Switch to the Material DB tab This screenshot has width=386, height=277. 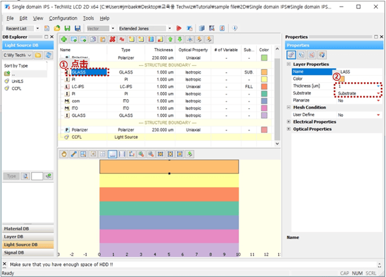pos(28,229)
